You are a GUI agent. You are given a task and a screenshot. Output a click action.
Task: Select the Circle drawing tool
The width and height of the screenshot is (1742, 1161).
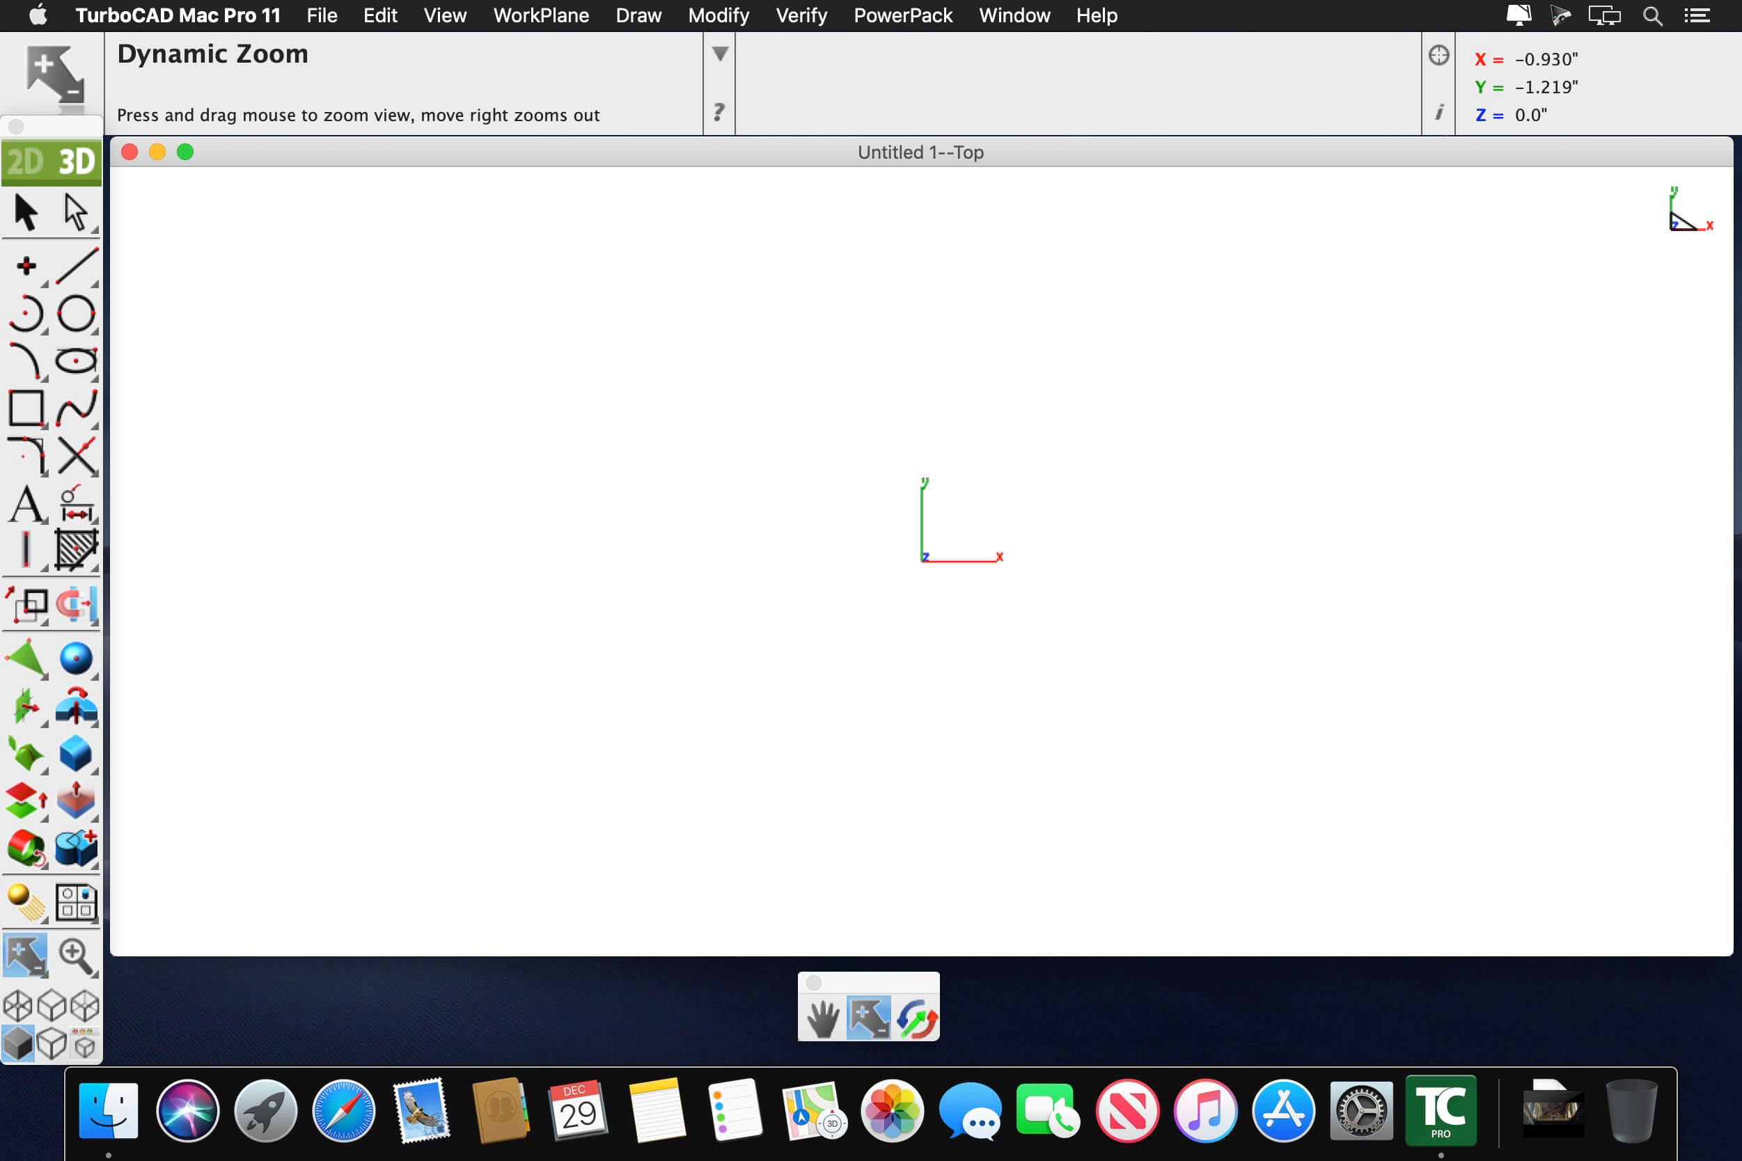coord(76,313)
